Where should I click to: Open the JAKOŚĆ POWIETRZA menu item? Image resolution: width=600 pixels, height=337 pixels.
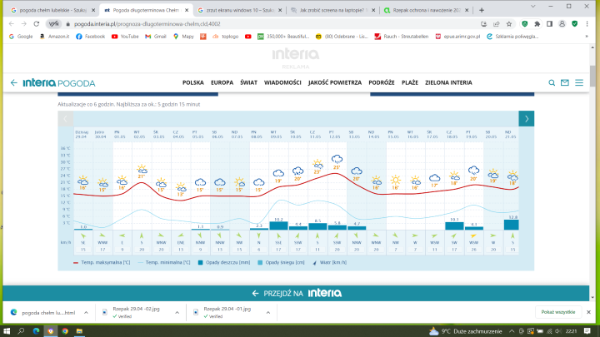coord(334,83)
